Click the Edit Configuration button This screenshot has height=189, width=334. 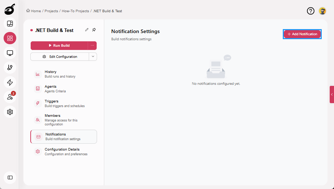pyautogui.click(x=60, y=57)
